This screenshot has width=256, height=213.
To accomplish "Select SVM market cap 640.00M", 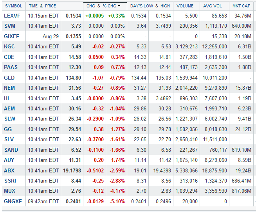I will click(242, 26).
